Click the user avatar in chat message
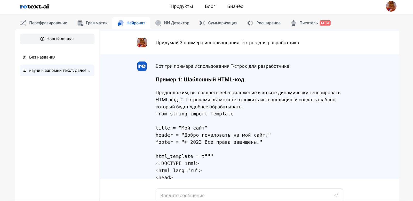The width and height of the screenshot is (413, 201). tap(142, 43)
